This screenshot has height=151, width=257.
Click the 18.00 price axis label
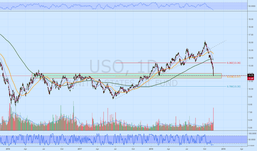(251, 27)
